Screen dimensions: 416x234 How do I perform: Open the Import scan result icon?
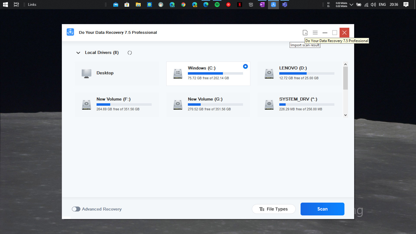tap(305, 32)
